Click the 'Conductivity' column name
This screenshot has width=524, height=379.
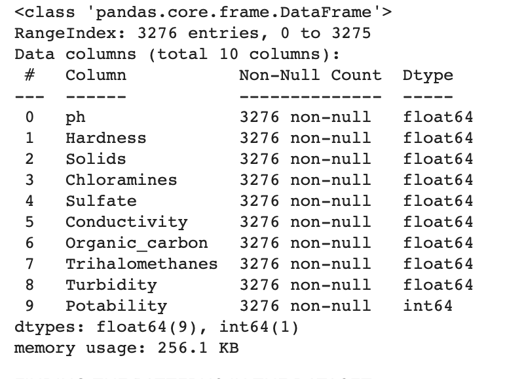[x=126, y=222]
